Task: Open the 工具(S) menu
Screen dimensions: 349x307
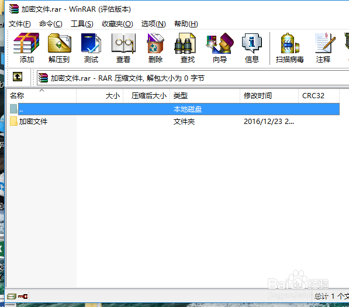Action: 82,24
